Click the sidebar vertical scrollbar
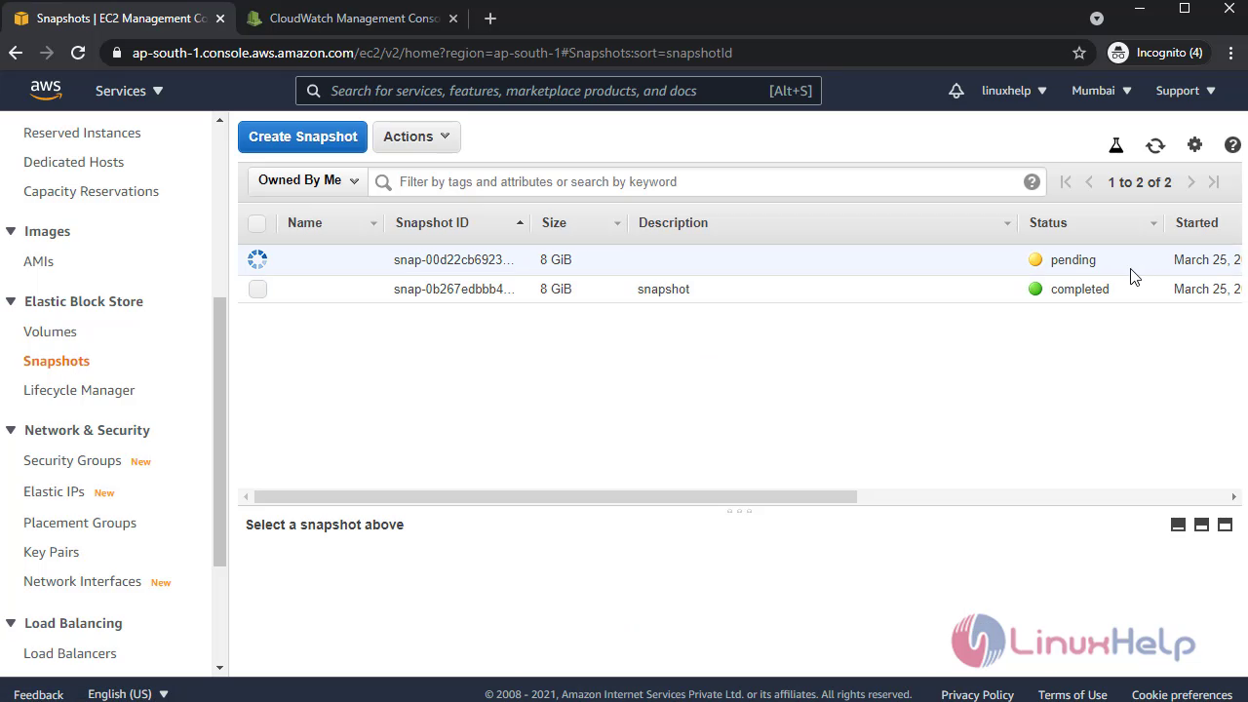Image resolution: width=1248 pixels, height=702 pixels. point(219,431)
